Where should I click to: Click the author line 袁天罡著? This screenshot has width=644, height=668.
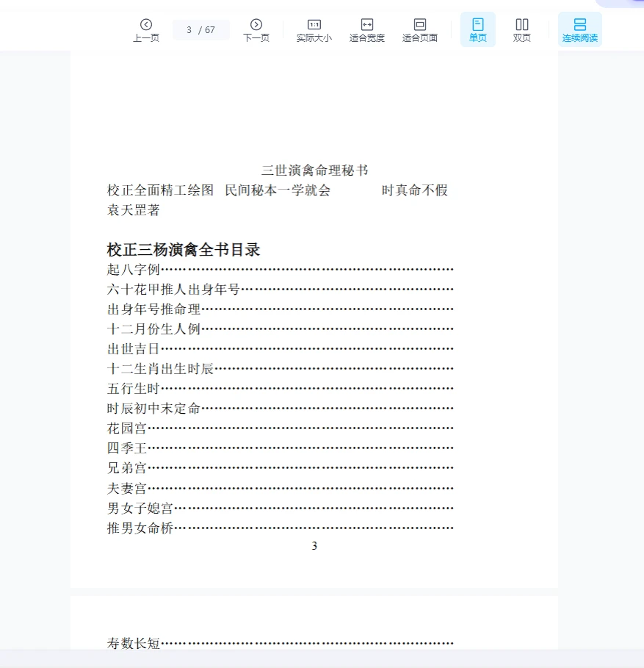(133, 210)
